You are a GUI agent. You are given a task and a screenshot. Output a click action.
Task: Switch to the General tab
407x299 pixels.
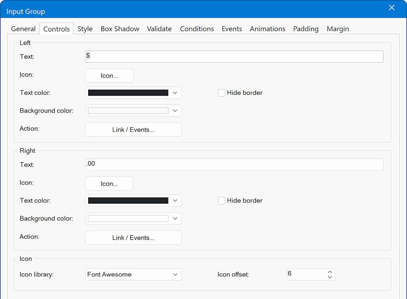[23, 29]
